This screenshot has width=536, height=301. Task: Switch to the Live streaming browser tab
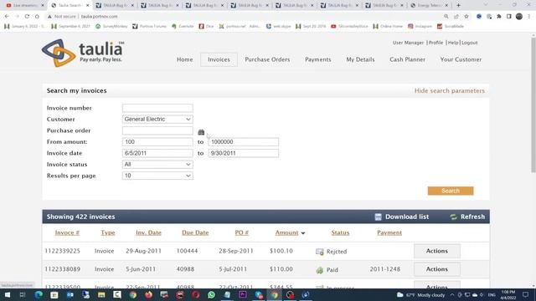25,6
